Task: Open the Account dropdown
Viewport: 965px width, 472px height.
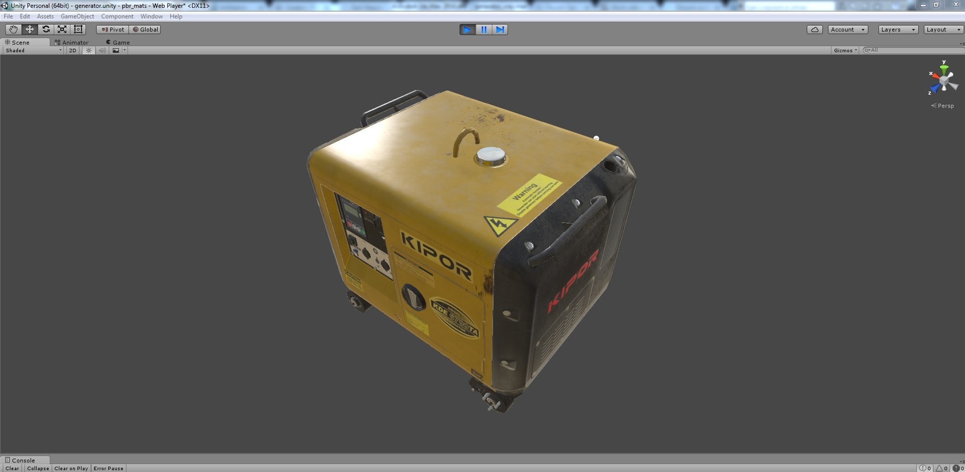Action: pos(848,30)
